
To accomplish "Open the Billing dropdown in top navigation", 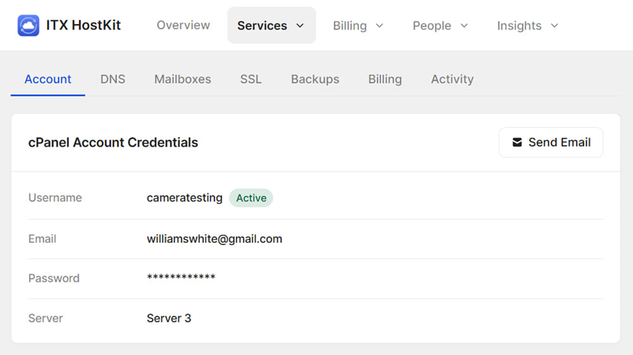I will (358, 25).
